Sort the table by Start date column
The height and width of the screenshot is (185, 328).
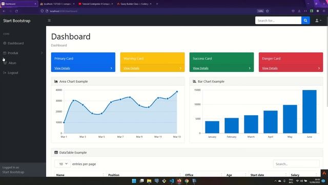point(269,175)
